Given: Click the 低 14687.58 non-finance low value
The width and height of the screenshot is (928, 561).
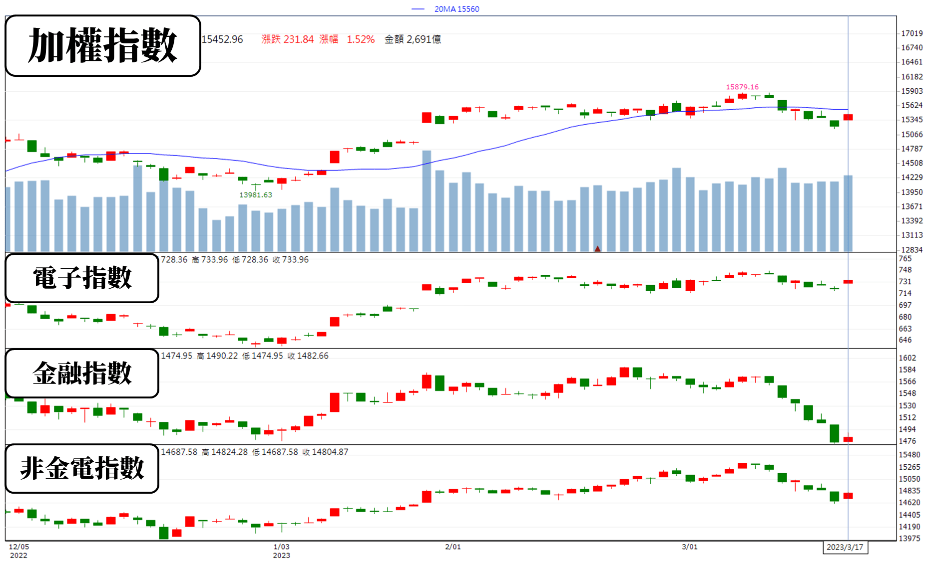Looking at the screenshot, I should (x=275, y=452).
